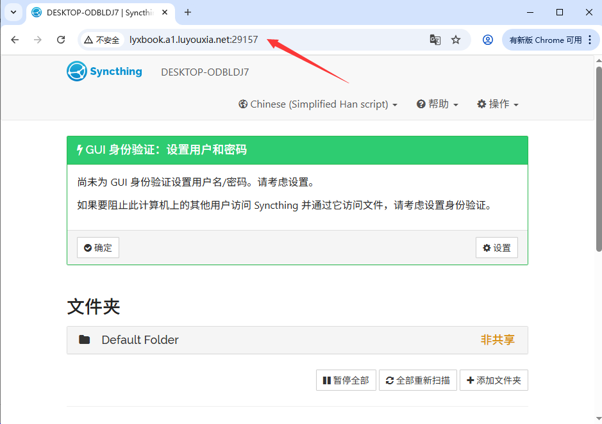The width and height of the screenshot is (602, 424).
Task: Click the Syncthing logo in the header
Action: pos(104,71)
